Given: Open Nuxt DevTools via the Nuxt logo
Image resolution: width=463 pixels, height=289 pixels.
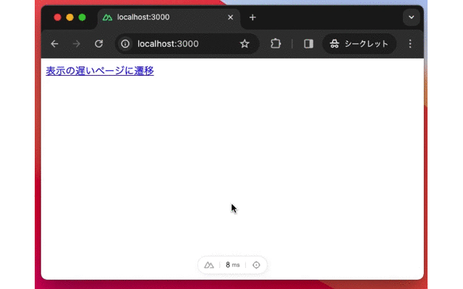Looking at the screenshot, I should click(209, 265).
